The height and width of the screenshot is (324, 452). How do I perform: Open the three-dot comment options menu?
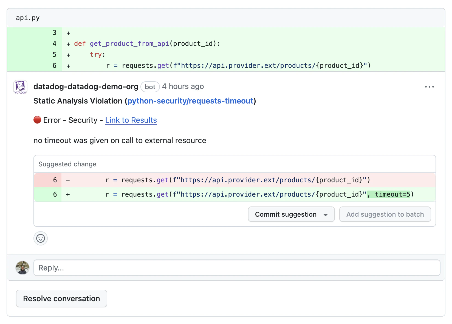429,87
